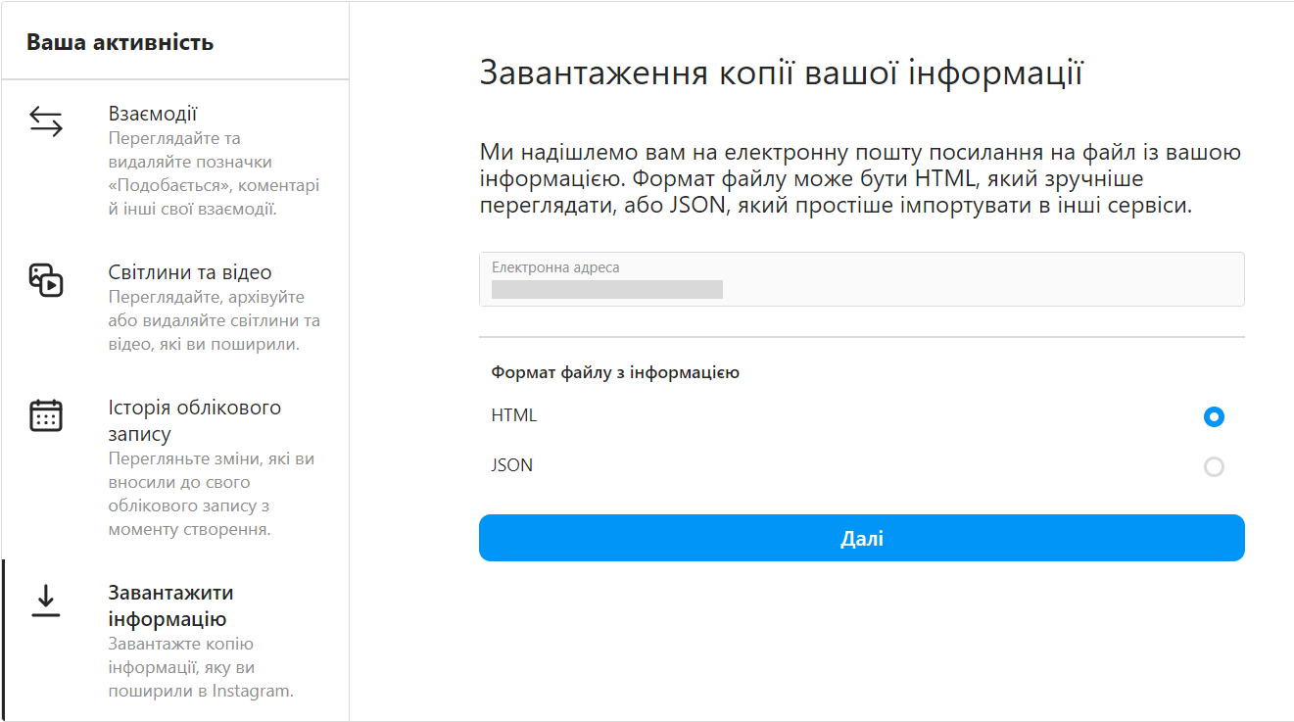Select JSON as the download file format
Viewport: 1294px width, 722px height.
[x=1214, y=466]
